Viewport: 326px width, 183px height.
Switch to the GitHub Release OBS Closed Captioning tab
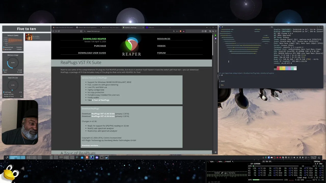(x=86, y=27)
